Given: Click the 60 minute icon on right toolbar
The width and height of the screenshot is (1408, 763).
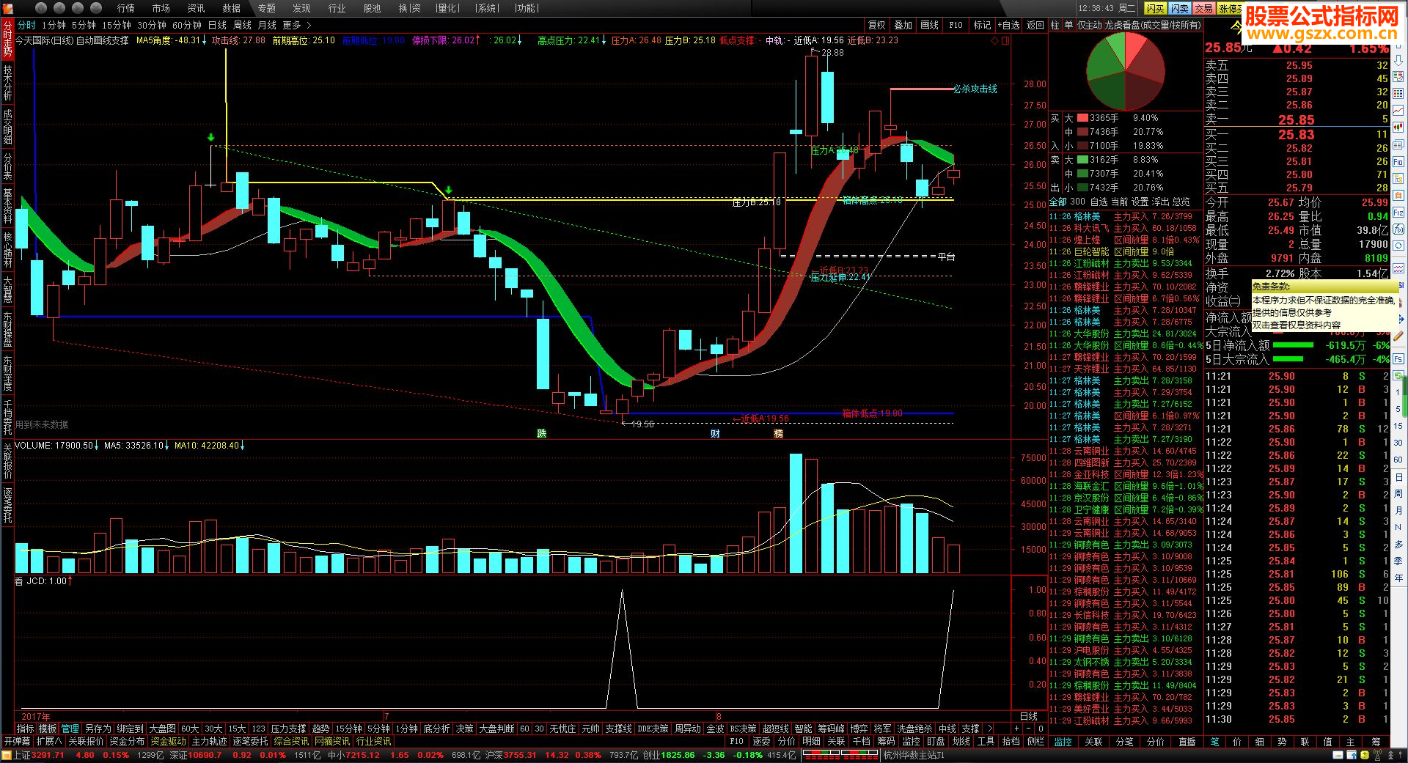Looking at the screenshot, I should (1398, 460).
